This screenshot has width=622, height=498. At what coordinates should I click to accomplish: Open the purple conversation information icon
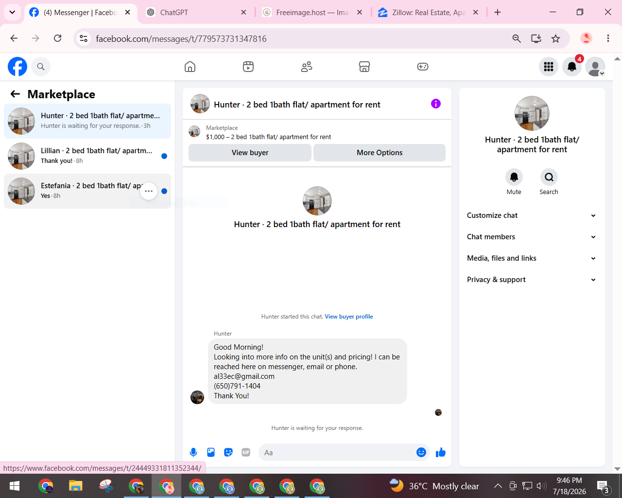(x=436, y=104)
